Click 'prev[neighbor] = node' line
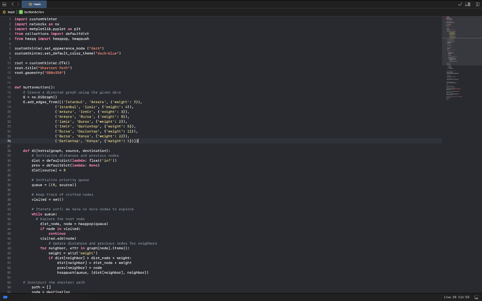Image resolution: width=482 pixels, height=301 pixels. (x=79, y=268)
